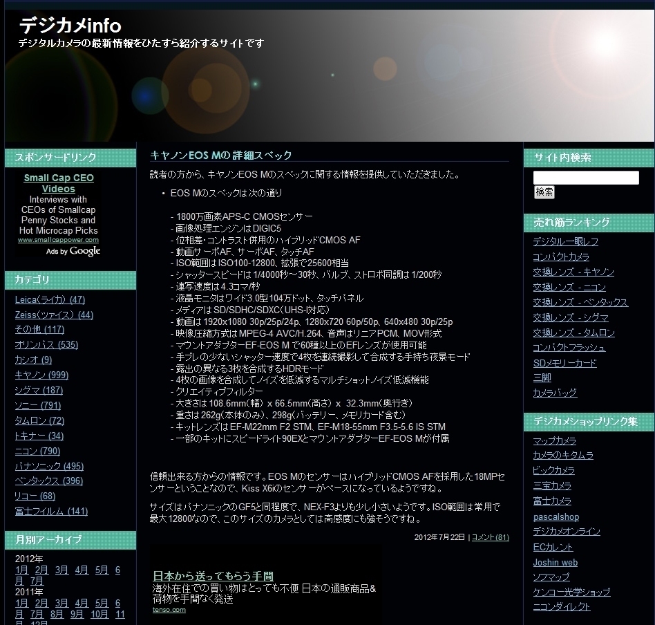Visit www.smallcappower.com ad link
This screenshot has width=655, height=625.
pyautogui.click(x=58, y=240)
